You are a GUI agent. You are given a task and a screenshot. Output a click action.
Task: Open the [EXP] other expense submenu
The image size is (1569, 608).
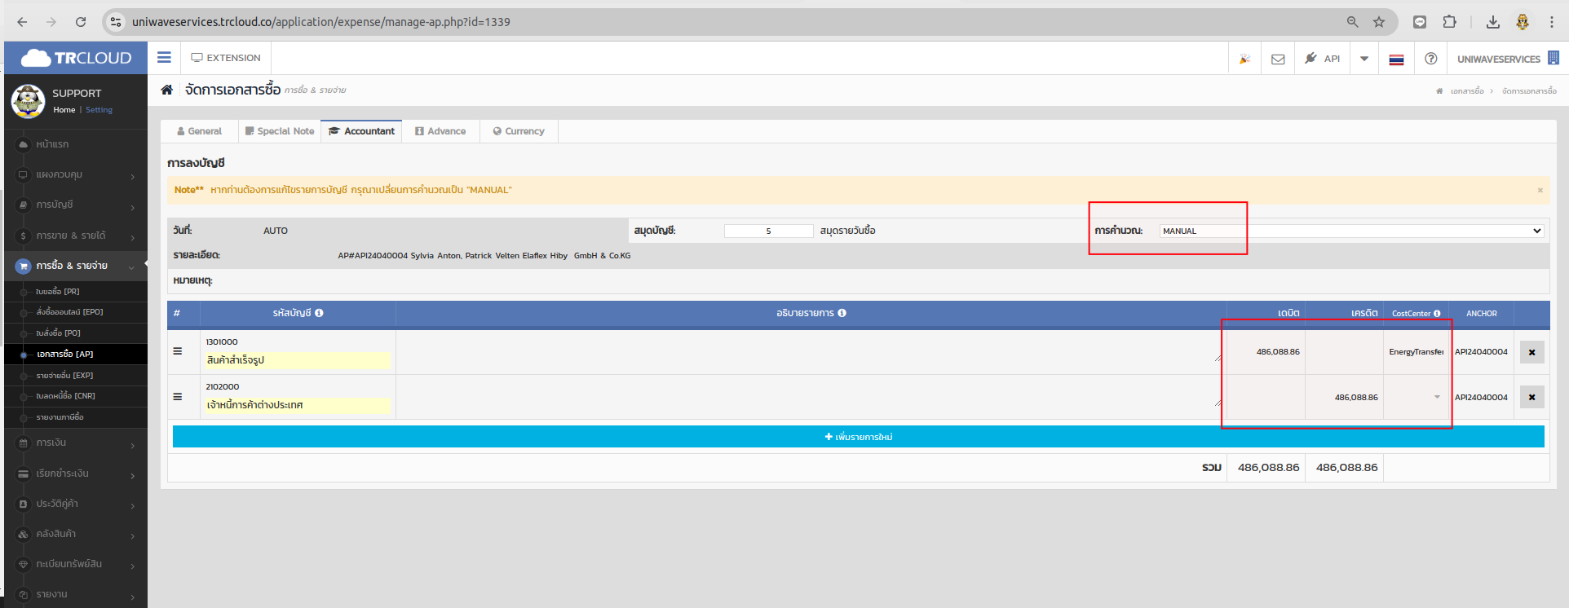point(76,376)
